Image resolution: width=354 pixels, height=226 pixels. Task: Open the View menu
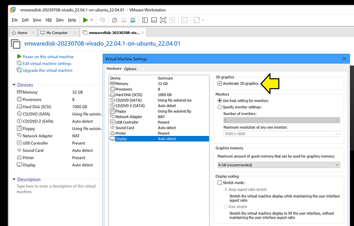coord(37,20)
